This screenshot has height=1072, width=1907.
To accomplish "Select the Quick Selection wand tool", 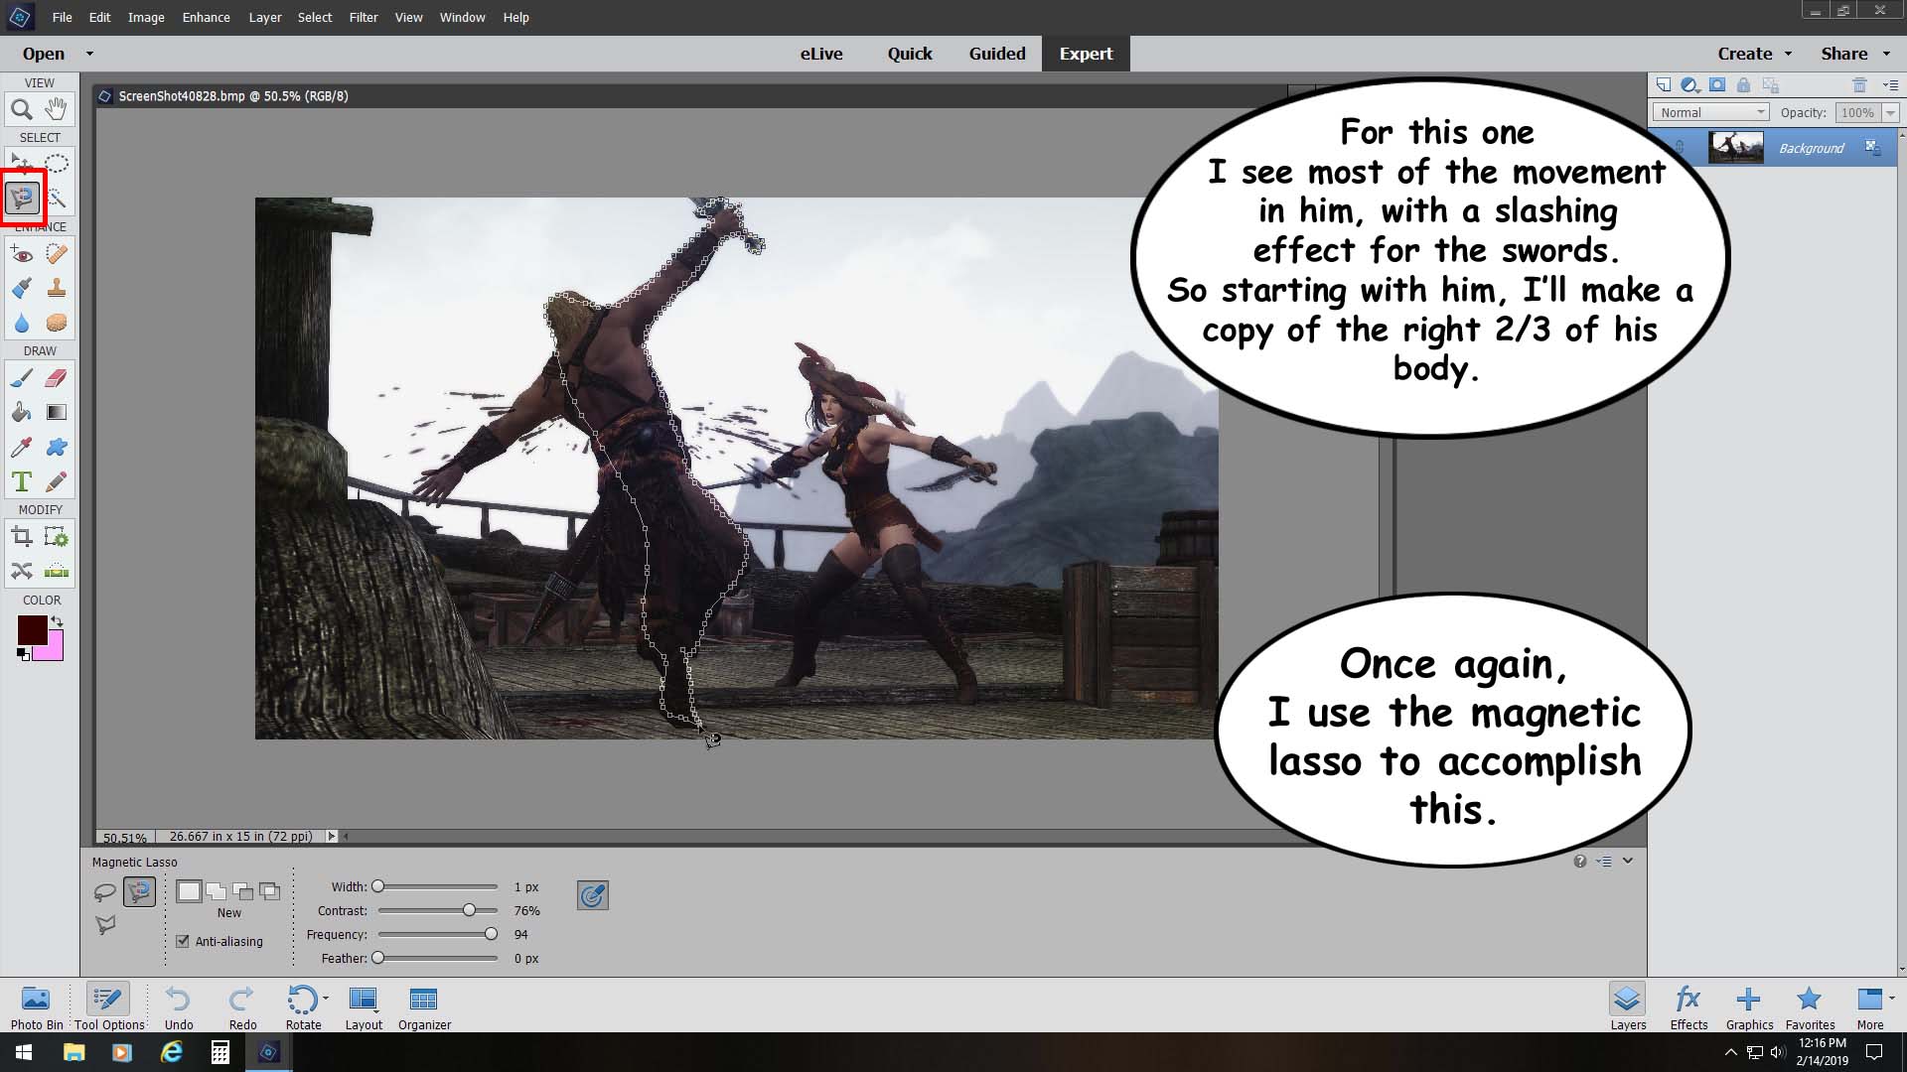I will click(57, 199).
